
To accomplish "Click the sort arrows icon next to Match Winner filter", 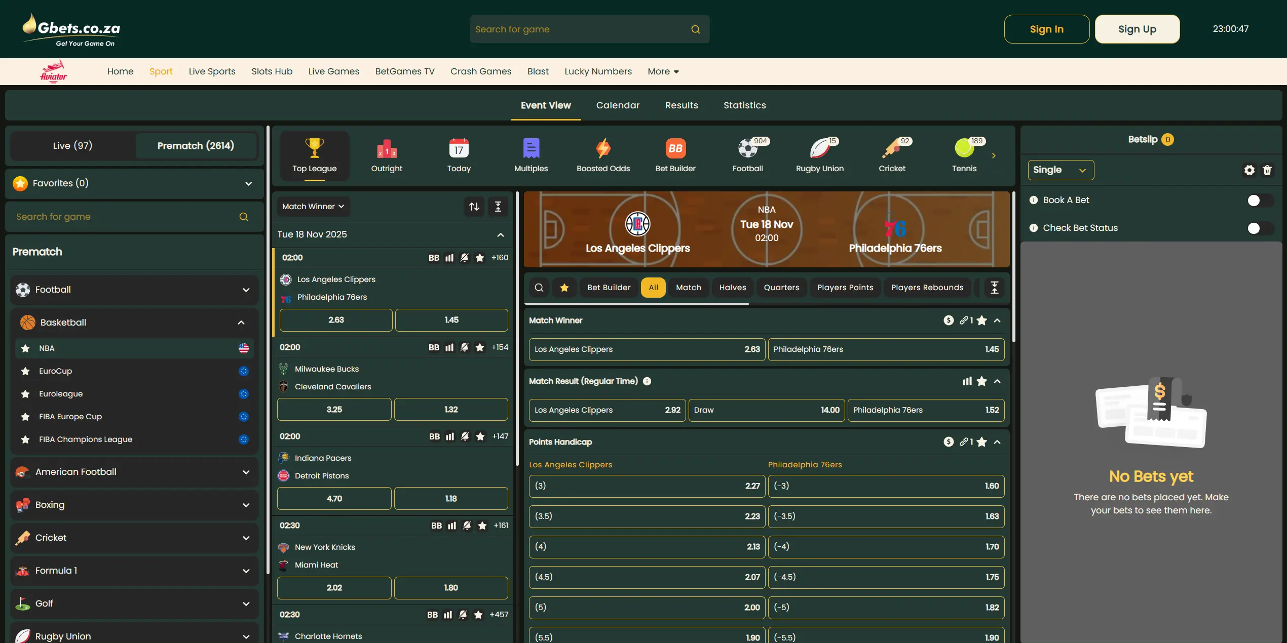I will tap(474, 206).
